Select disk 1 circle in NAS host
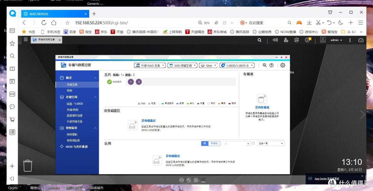373x191 pixels. (x=131, y=82)
